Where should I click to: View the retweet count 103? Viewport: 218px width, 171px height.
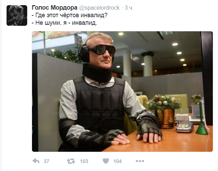point(84,161)
